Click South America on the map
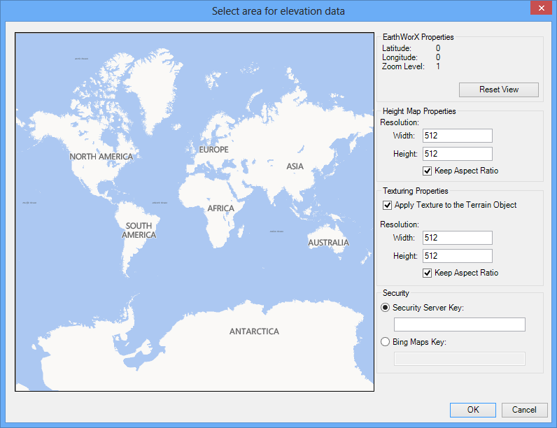 [x=139, y=230]
